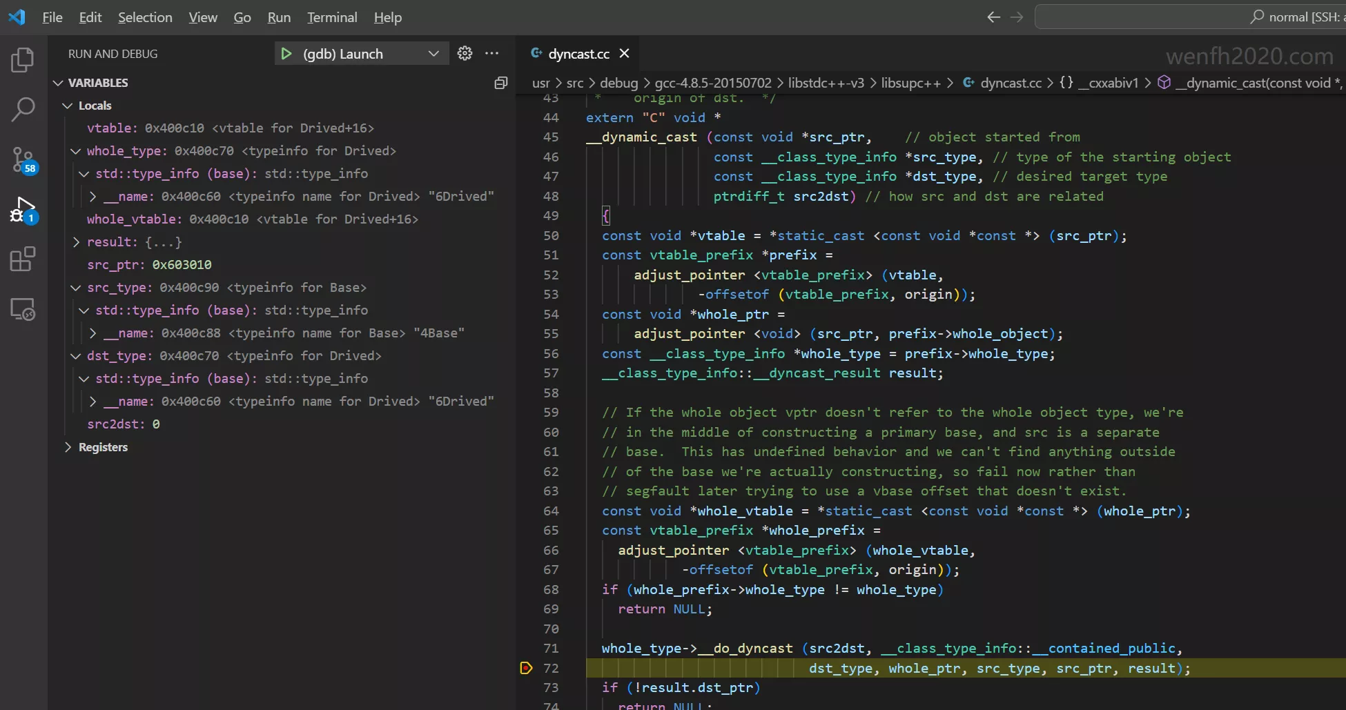Toggle breakpoint marker on line 72
Screen dimensions: 1346x710
tap(526, 668)
